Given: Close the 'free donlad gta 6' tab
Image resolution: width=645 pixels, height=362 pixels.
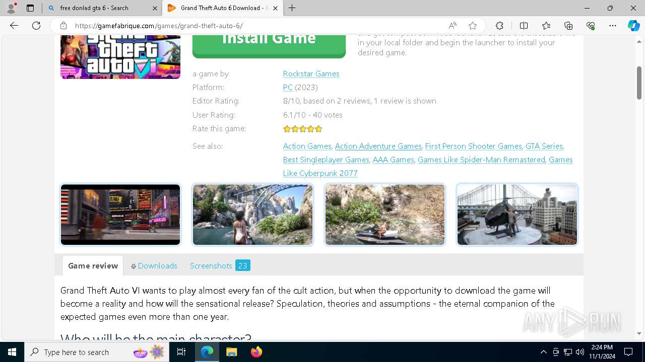Looking at the screenshot, I should pyautogui.click(x=155, y=8).
